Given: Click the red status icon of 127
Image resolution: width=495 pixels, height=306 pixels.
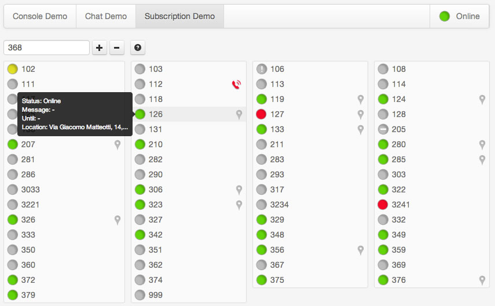Looking at the screenshot, I should tap(262, 115).
